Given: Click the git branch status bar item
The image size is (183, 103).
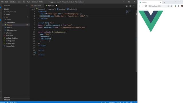Looking at the screenshot, I should tap(2, 102).
